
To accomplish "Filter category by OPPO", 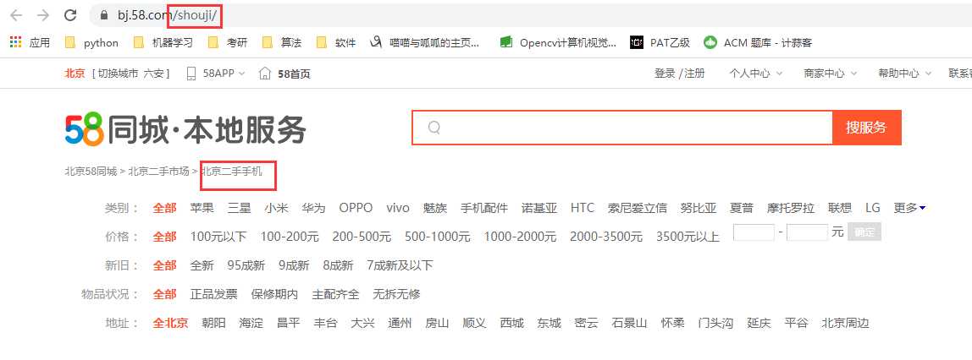I will click(356, 208).
